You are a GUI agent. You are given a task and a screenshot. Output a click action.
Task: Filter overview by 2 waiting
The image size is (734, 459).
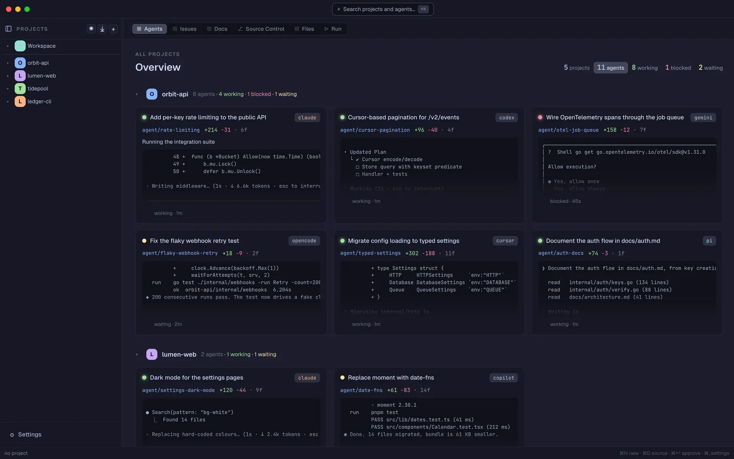tap(711, 68)
